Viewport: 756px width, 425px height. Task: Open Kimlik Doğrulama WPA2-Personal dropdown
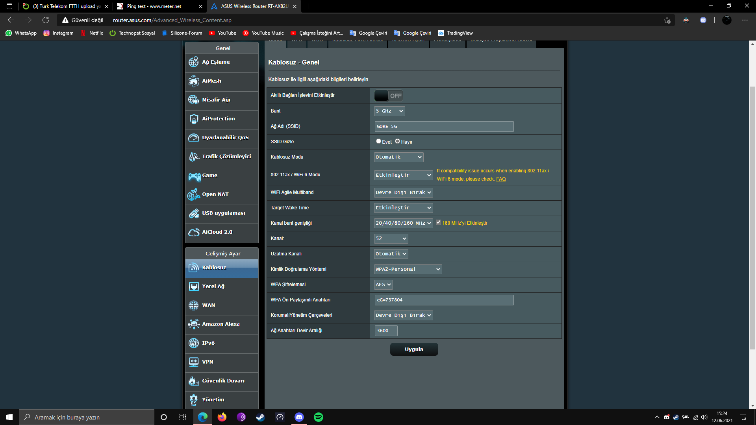[x=408, y=269]
